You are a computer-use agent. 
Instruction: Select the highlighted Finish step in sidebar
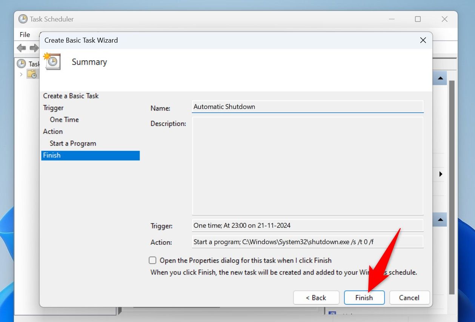[x=91, y=155]
